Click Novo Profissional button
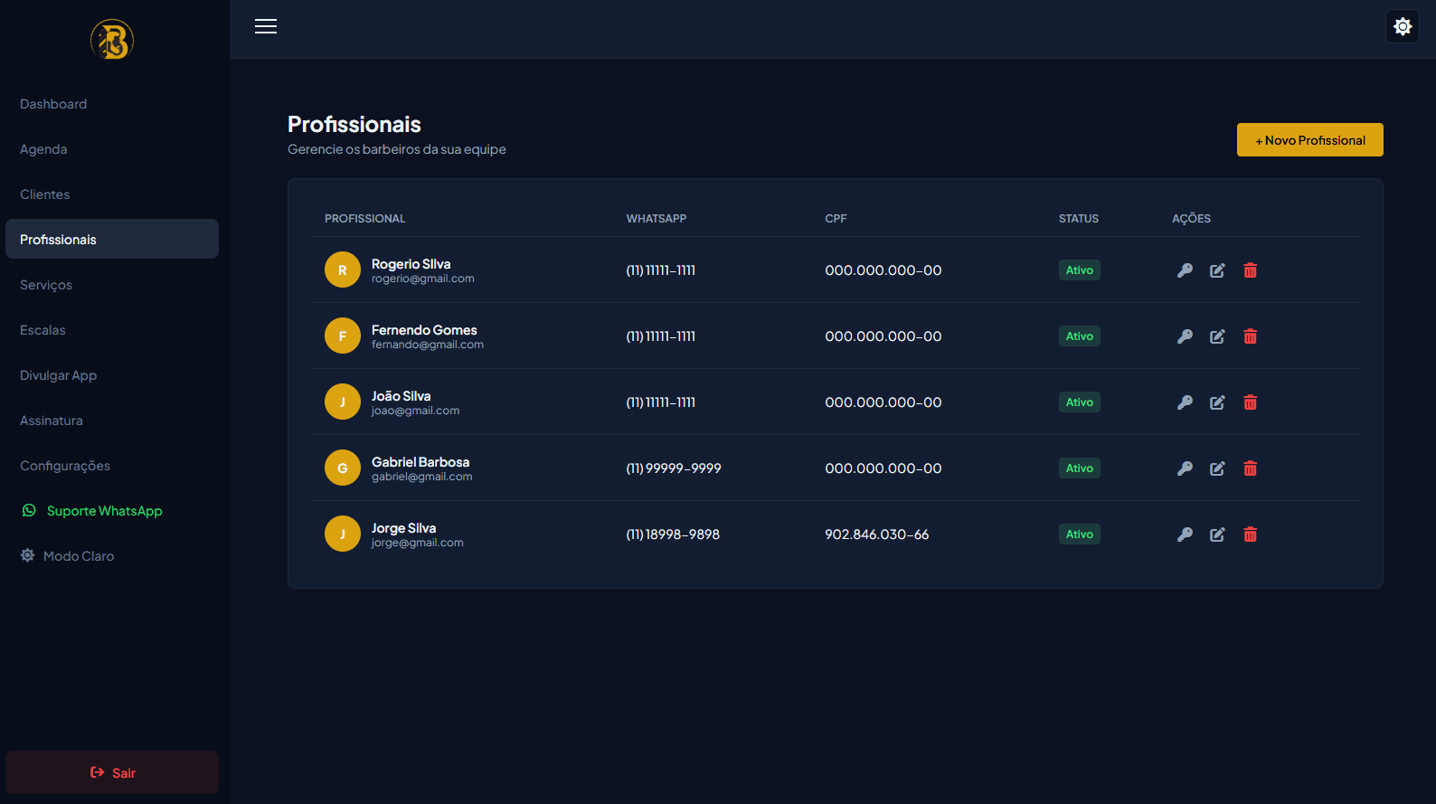The width and height of the screenshot is (1436, 804). click(1309, 140)
